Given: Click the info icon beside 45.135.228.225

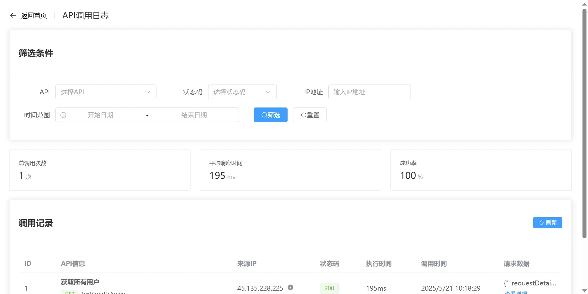Looking at the screenshot, I should pyautogui.click(x=291, y=288).
